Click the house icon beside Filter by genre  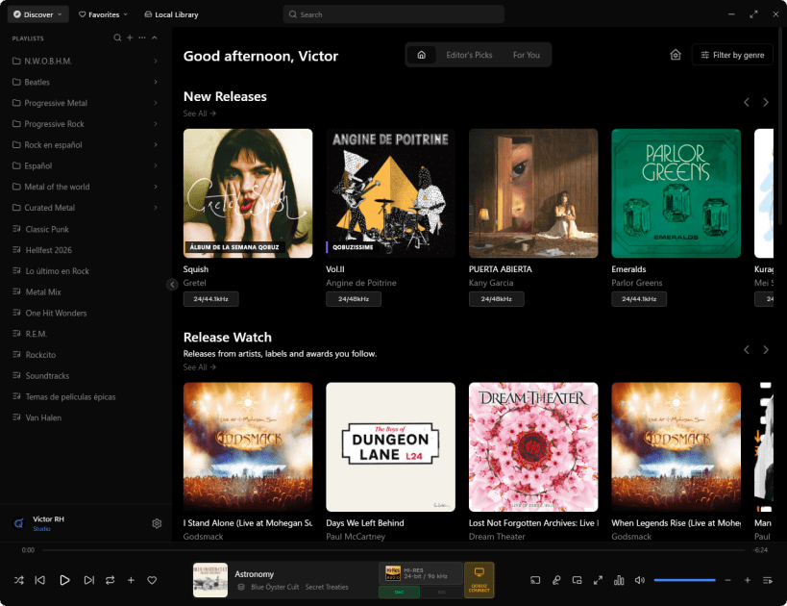(x=676, y=55)
